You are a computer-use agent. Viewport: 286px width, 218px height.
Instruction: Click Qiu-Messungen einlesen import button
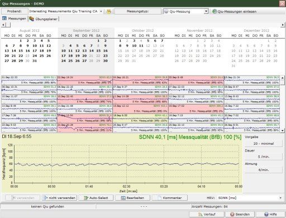235,11
